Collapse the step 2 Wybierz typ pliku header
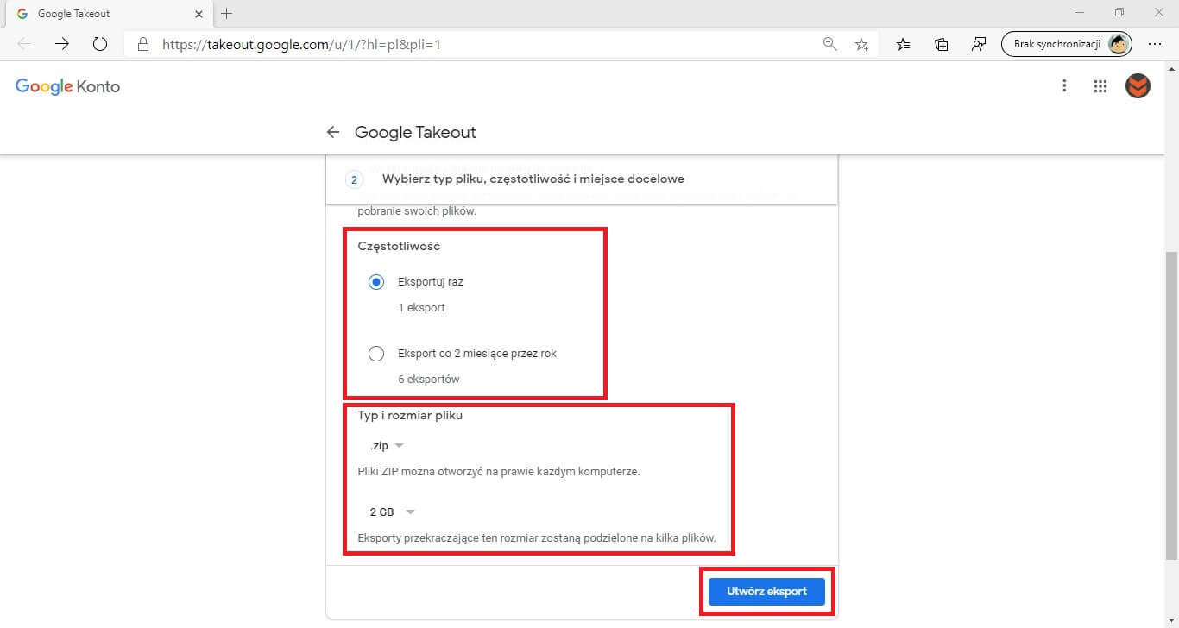 point(582,179)
